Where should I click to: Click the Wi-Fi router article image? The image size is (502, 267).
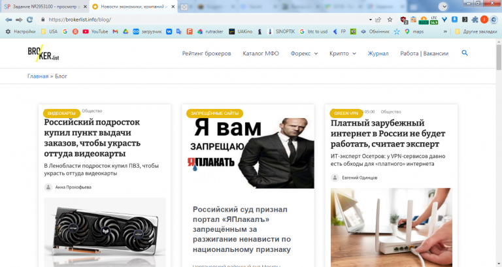pyautogui.click(x=392, y=227)
